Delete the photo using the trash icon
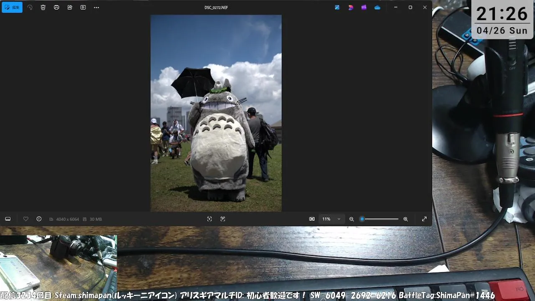 tap(43, 8)
